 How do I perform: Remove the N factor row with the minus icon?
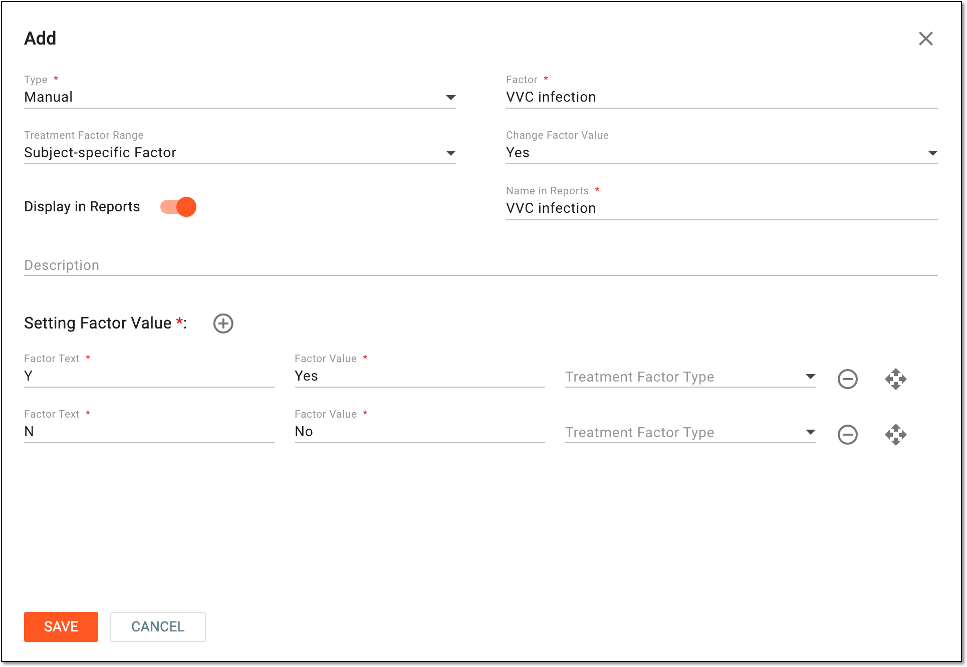click(848, 435)
